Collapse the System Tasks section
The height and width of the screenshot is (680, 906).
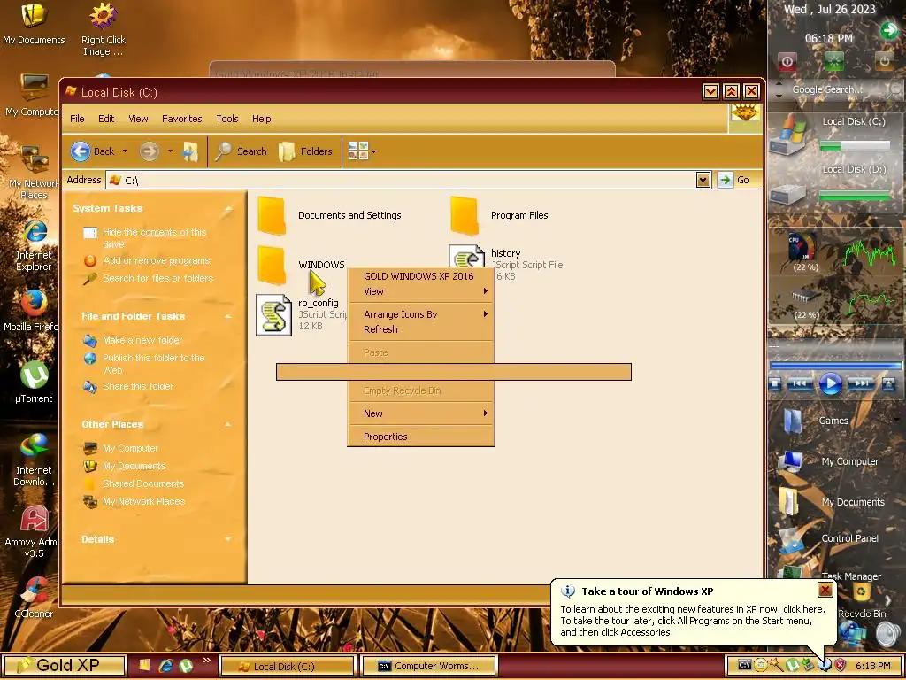pyautogui.click(x=228, y=209)
